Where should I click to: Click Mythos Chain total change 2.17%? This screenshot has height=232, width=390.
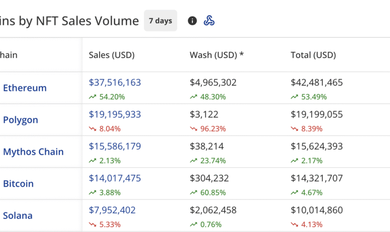tap(306, 161)
